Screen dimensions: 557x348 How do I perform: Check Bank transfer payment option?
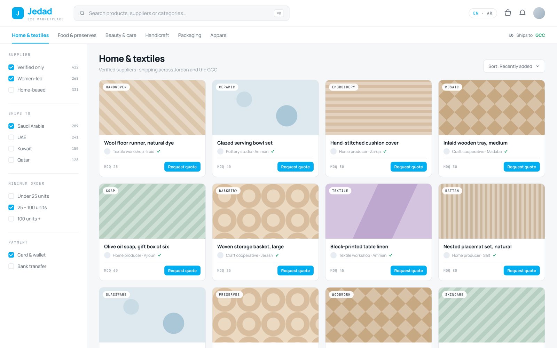point(11,266)
